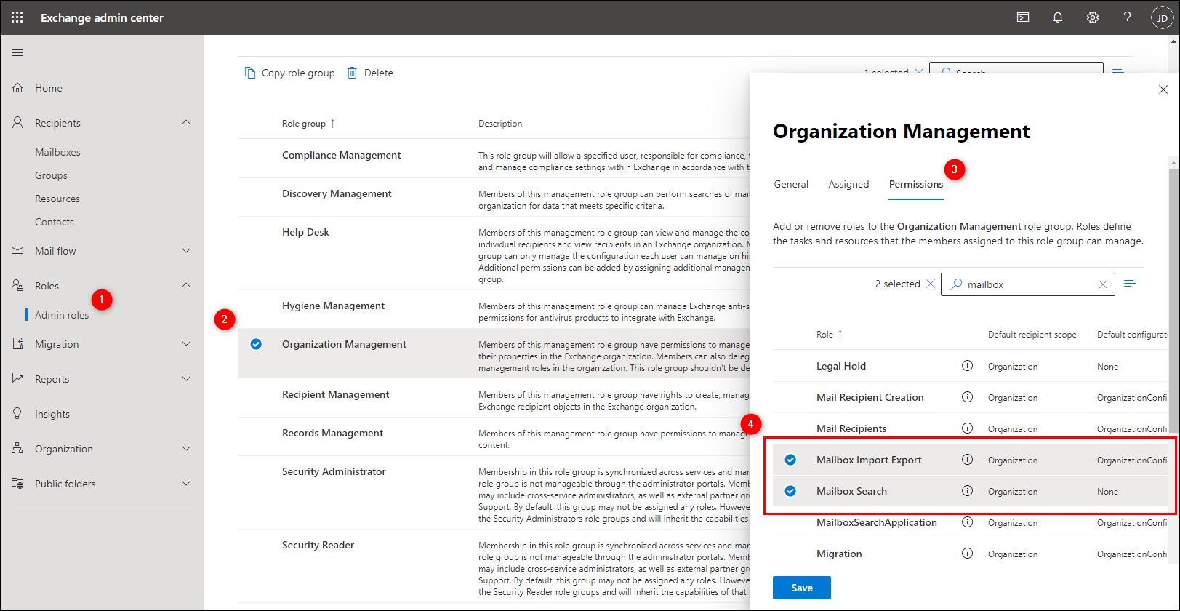
Task: Open the app launcher waffle icon
Action: (17, 17)
